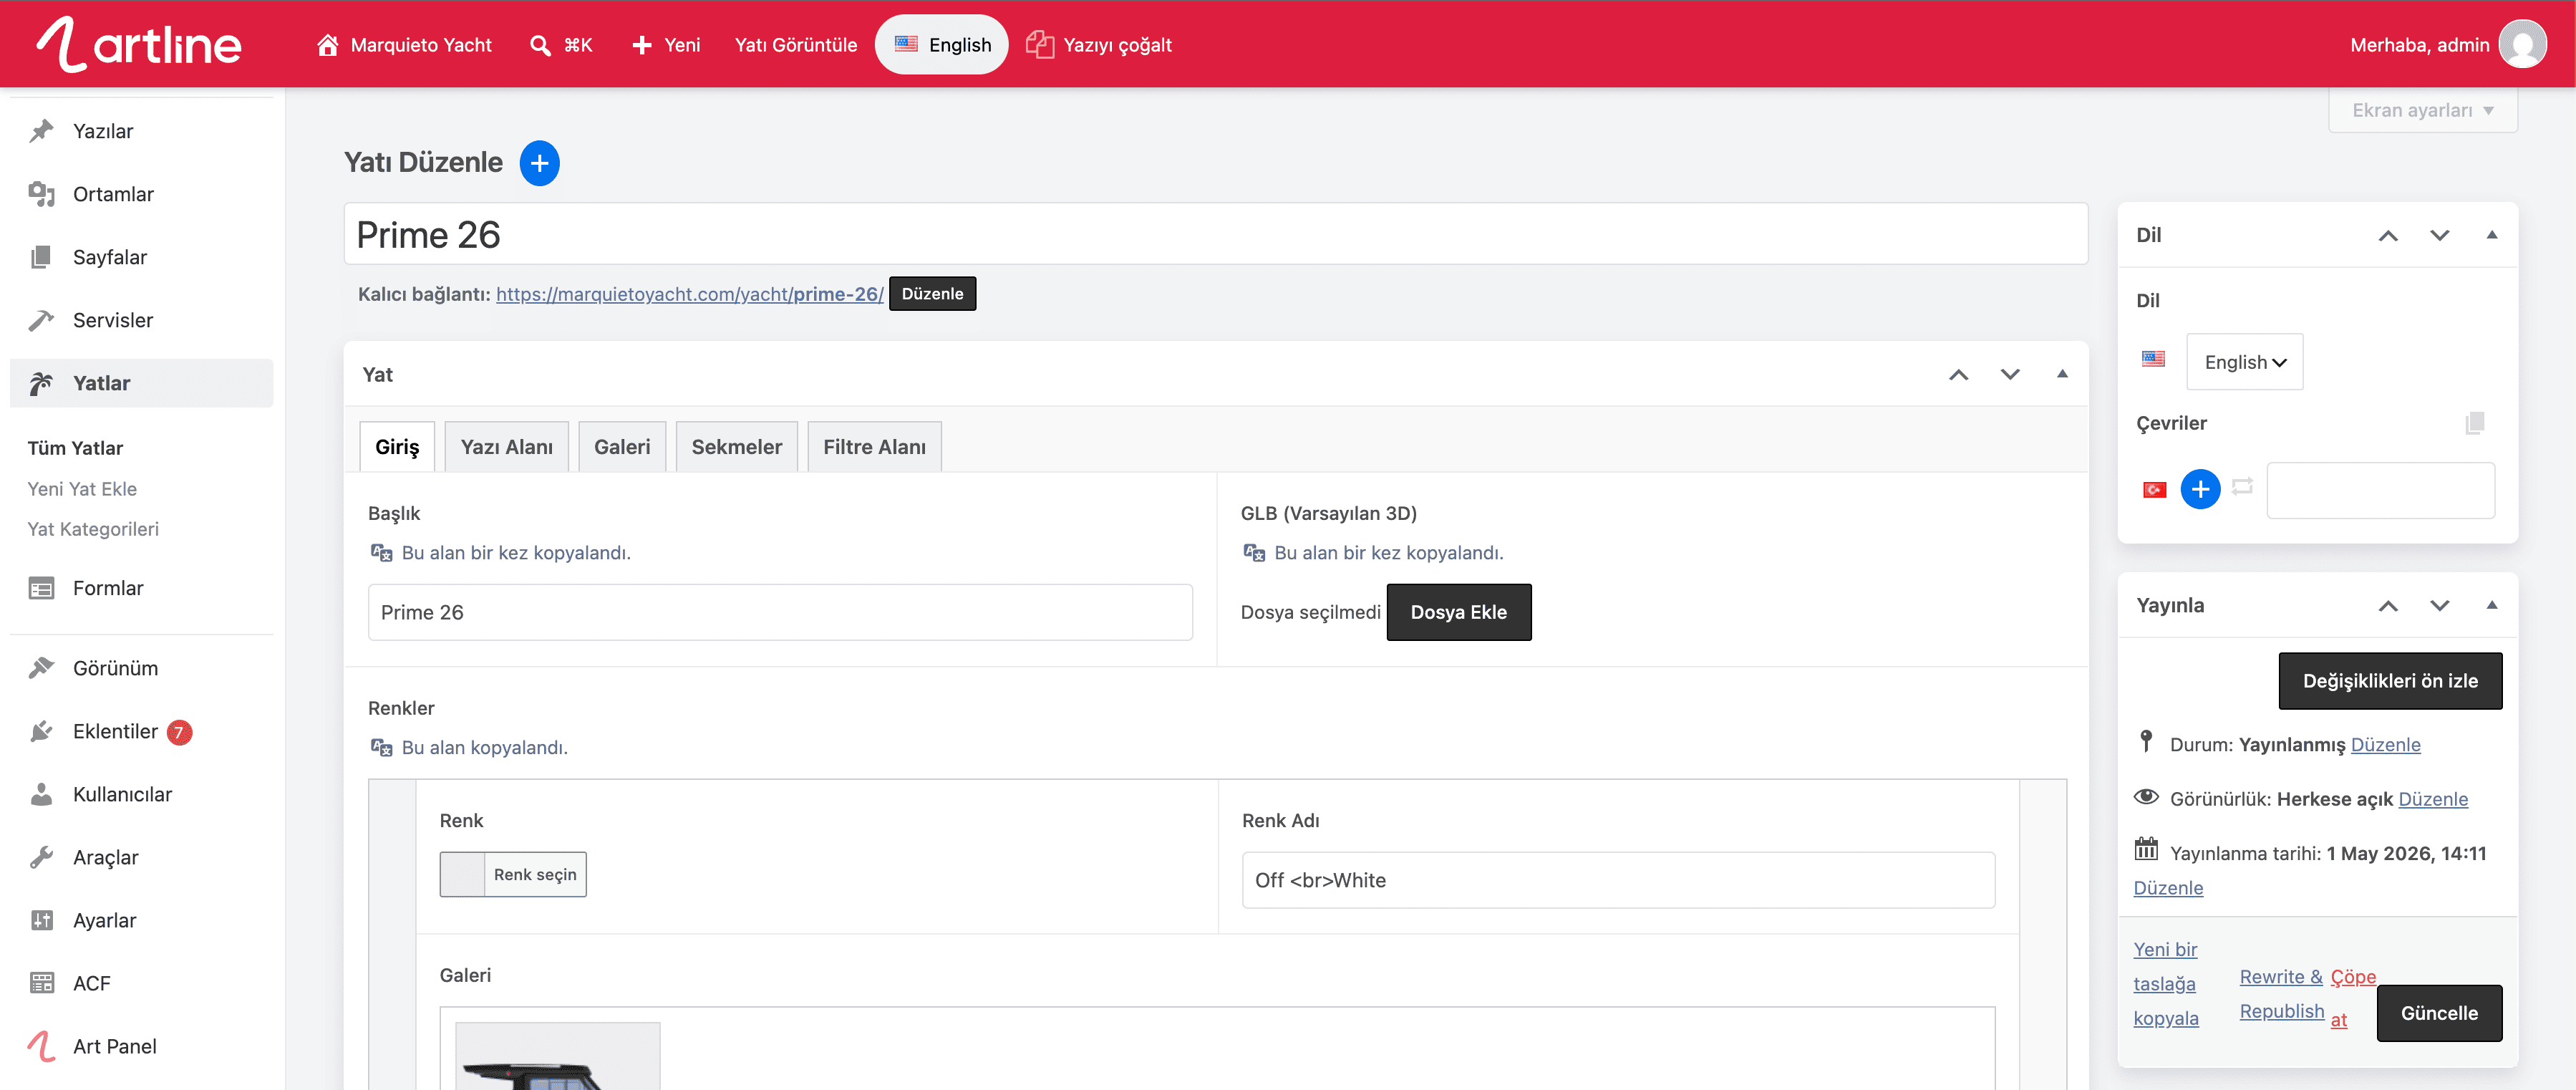2576x1090 pixels.
Task: Open Yat Kategorileri submenu item
Action: coord(93,529)
